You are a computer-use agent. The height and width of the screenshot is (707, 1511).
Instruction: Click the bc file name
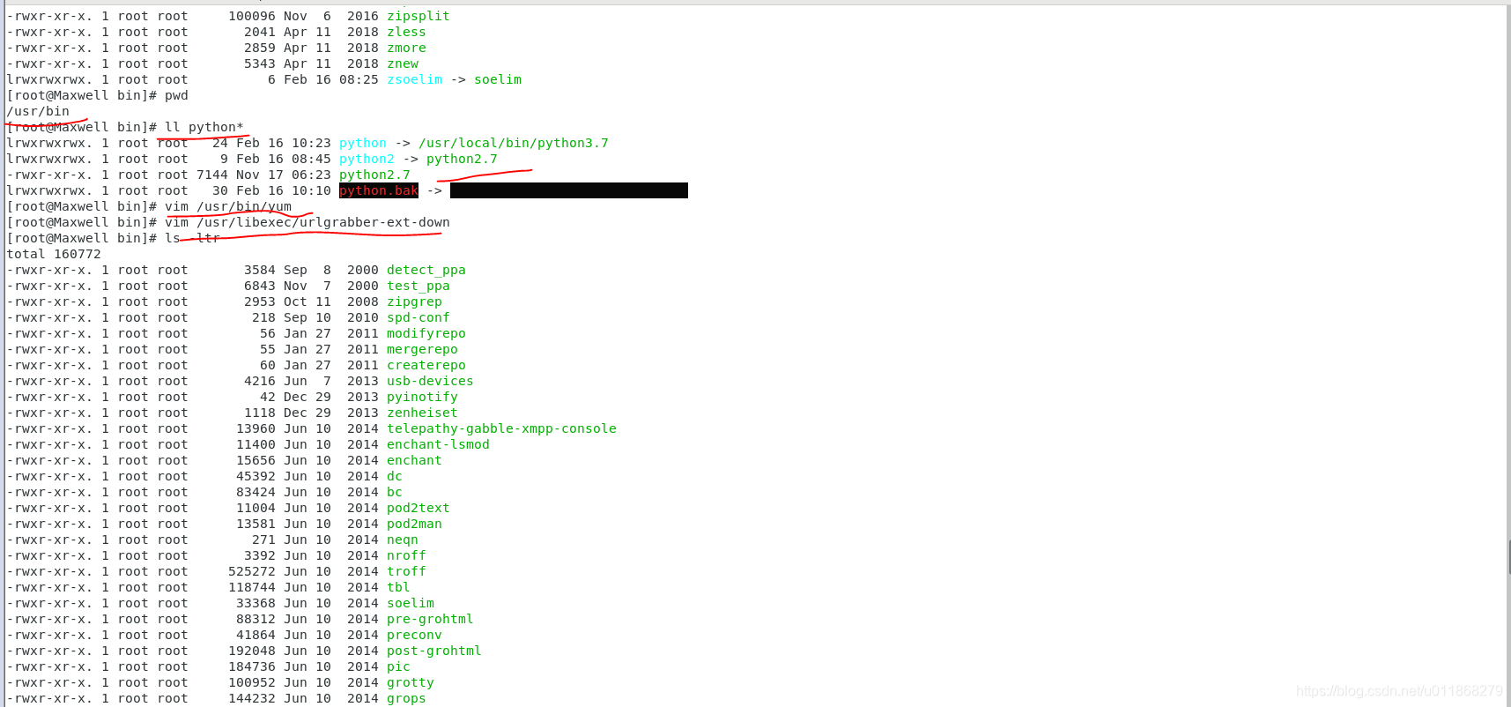tap(395, 492)
